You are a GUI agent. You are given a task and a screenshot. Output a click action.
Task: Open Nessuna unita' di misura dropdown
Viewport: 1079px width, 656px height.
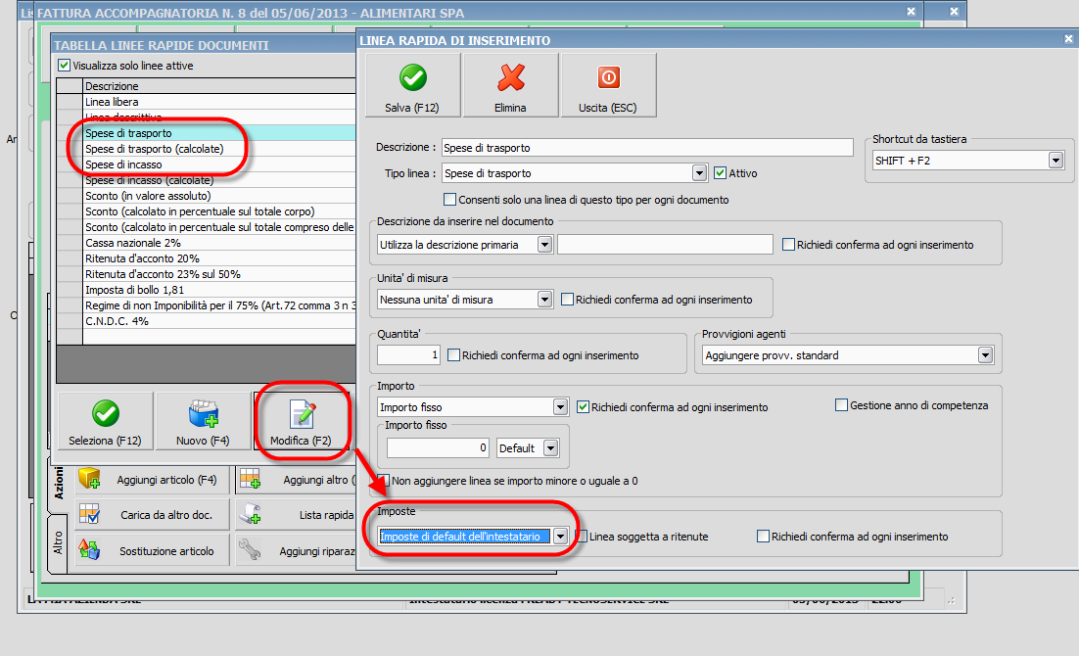(x=544, y=300)
